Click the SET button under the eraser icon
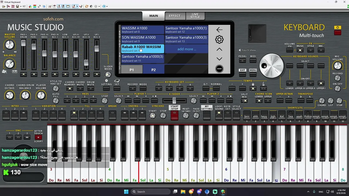This screenshot has height=196, width=349. pos(117,88)
